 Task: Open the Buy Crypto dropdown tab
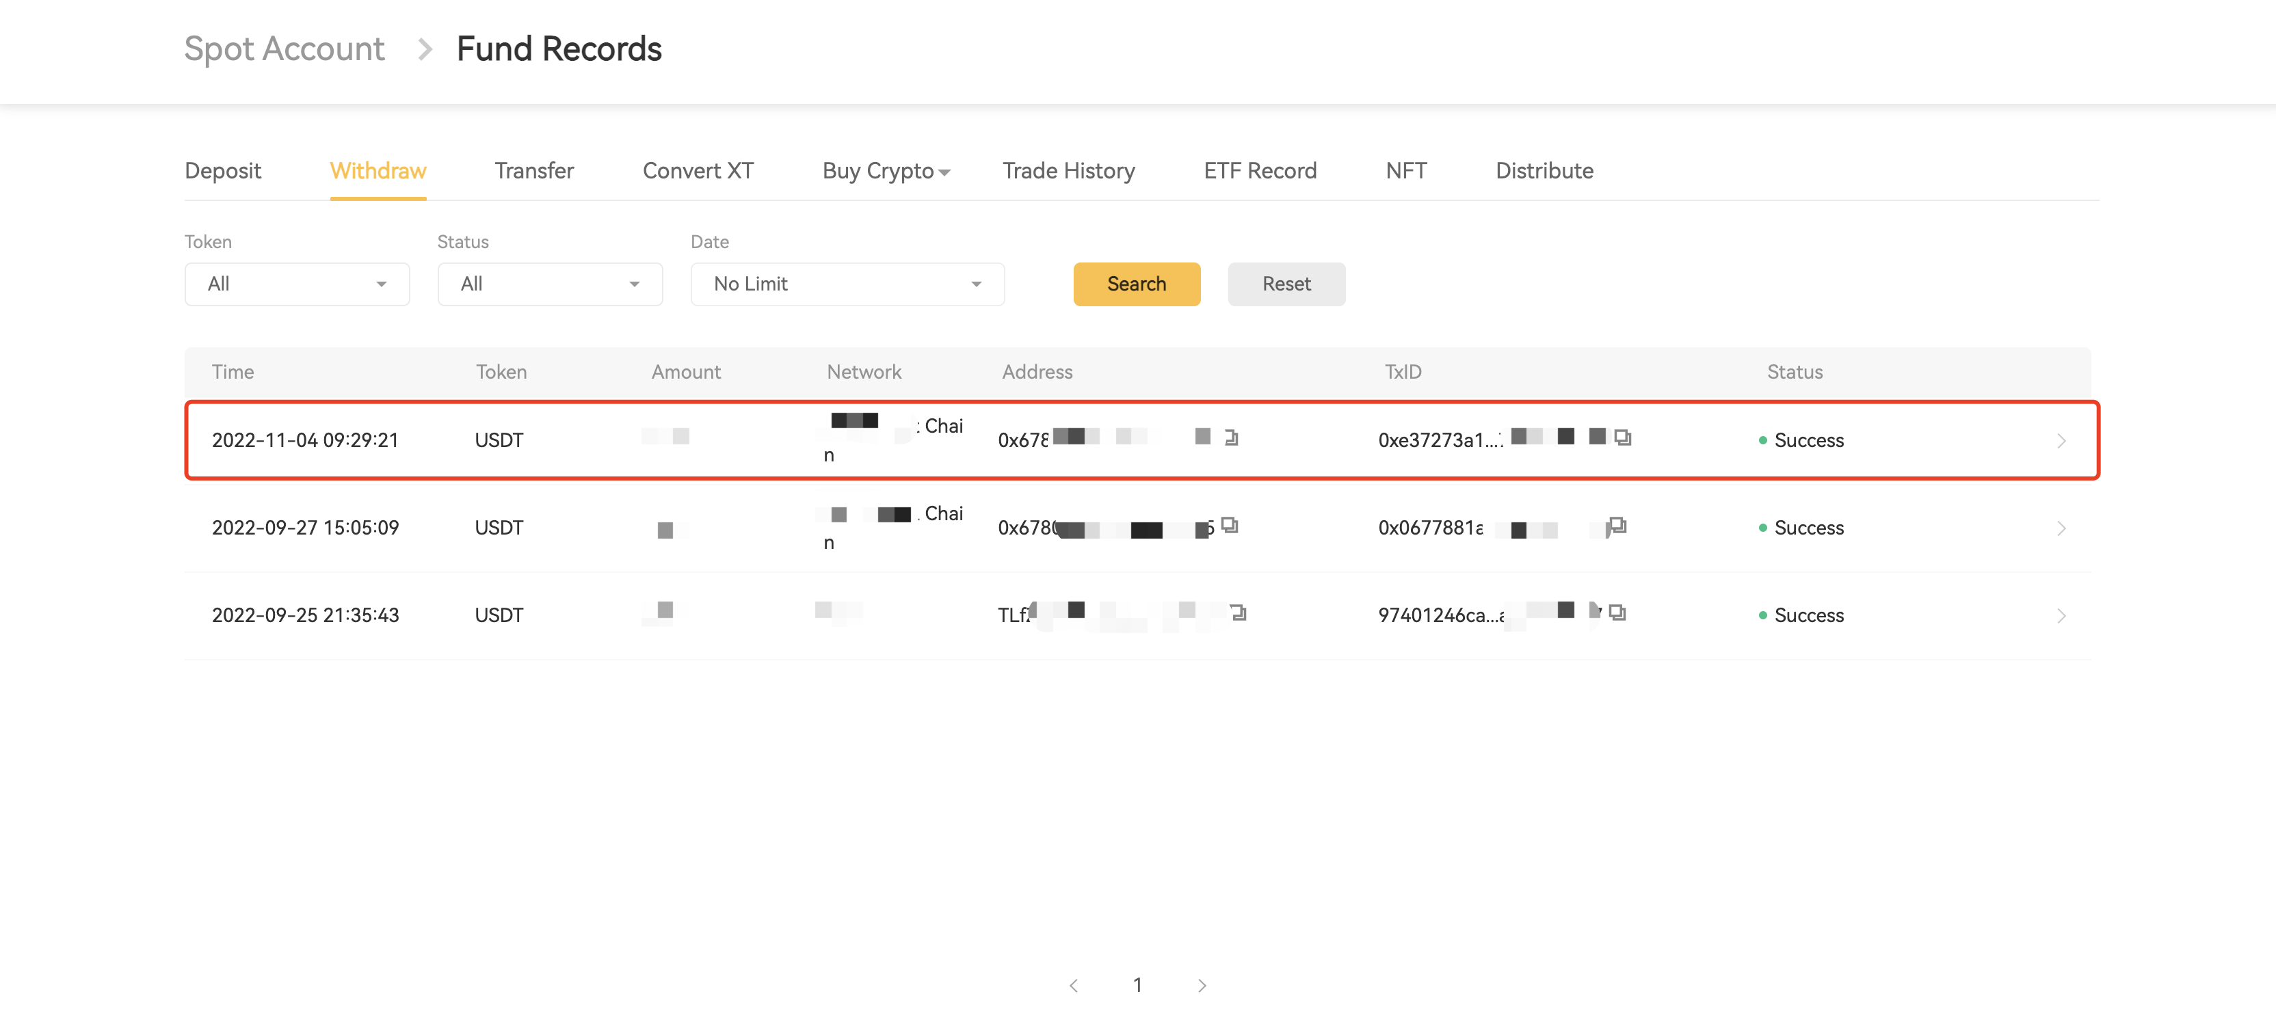[x=886, y=172]
